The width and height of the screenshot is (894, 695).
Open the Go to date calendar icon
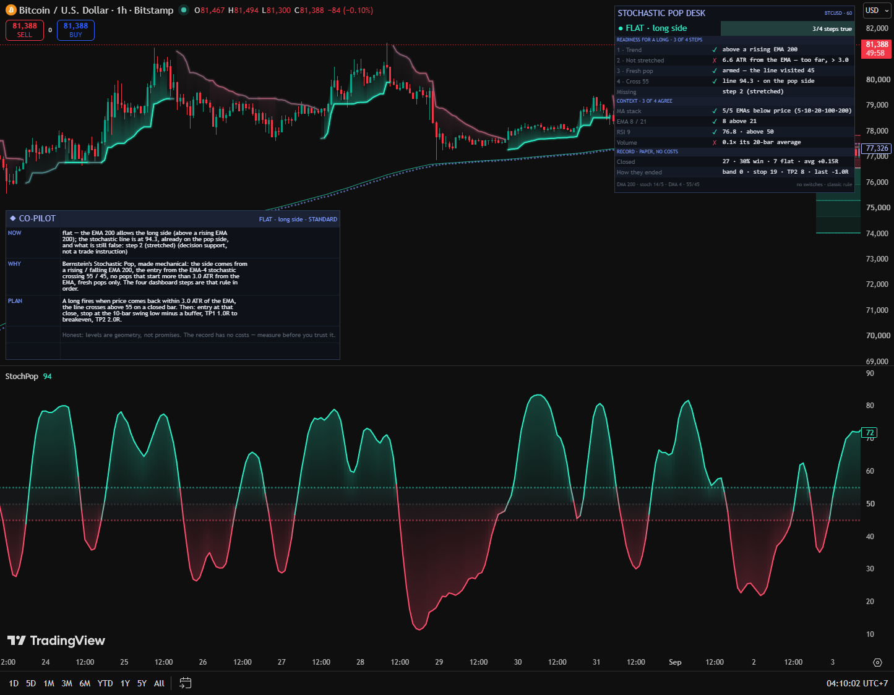coord(185,683)
